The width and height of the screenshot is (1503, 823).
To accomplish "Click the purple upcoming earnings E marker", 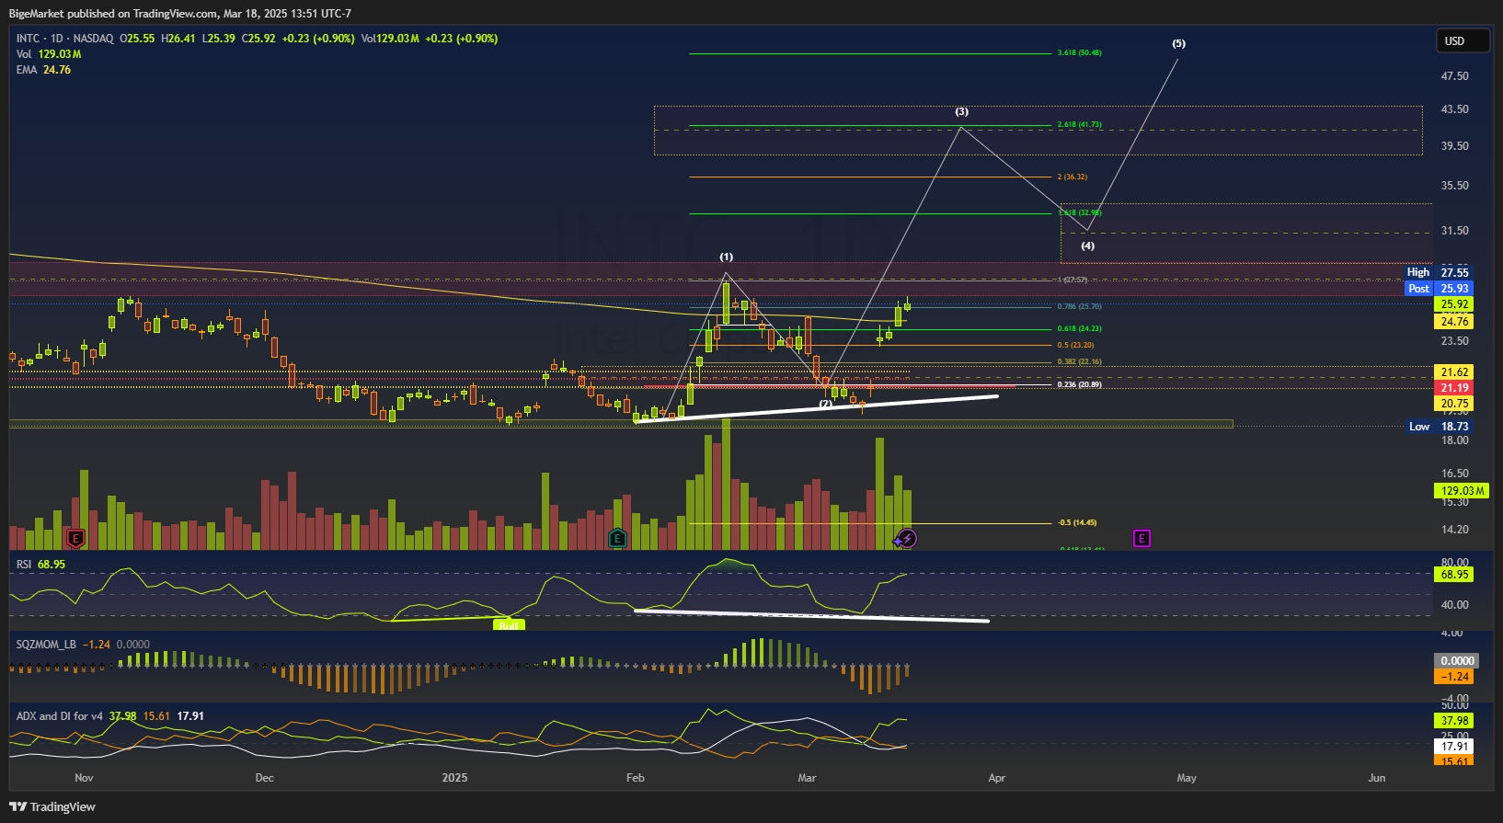I will click(x=1142, y=538).
